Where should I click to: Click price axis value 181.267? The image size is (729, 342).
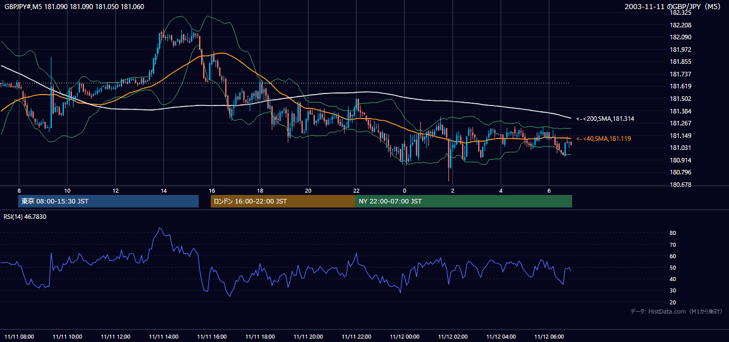681,123
